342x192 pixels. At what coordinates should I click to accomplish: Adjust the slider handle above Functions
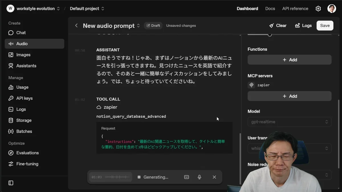click(x=270, y=35)
